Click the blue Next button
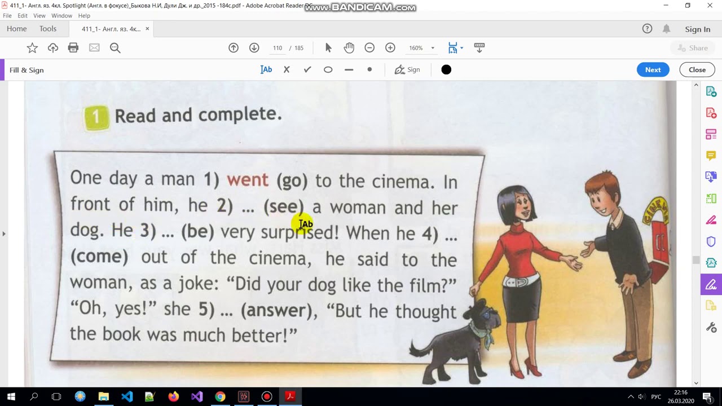The image size is (722, 406). tap(653, 70)
